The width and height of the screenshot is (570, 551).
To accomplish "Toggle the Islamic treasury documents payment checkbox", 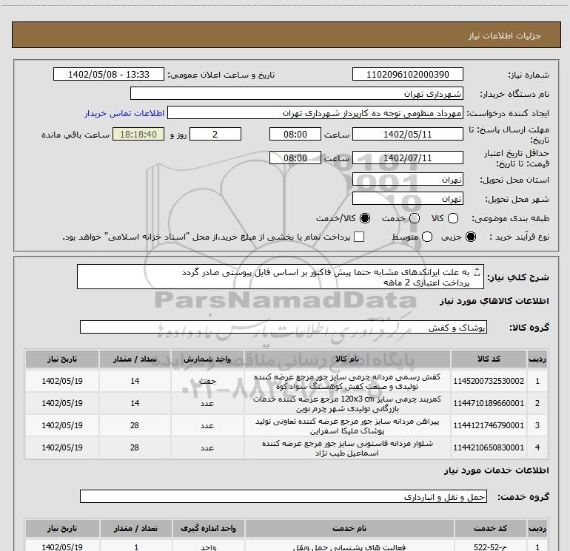I will tap(359, 237).
